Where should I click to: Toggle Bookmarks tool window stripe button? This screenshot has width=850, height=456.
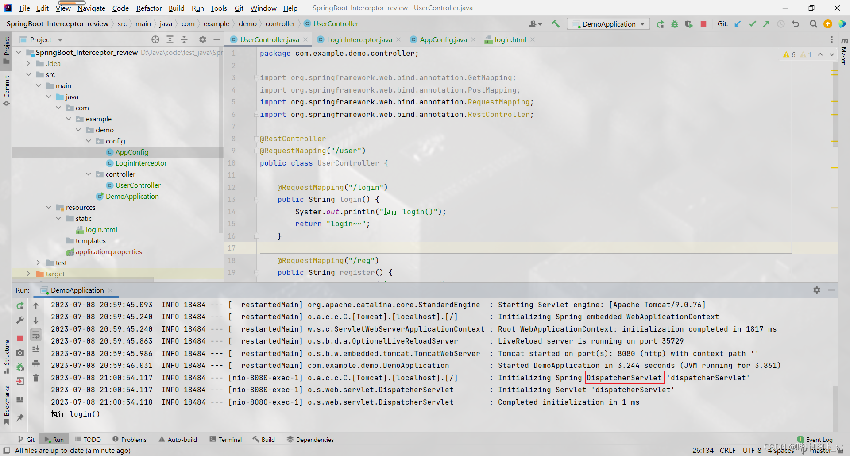pos(6,405)
